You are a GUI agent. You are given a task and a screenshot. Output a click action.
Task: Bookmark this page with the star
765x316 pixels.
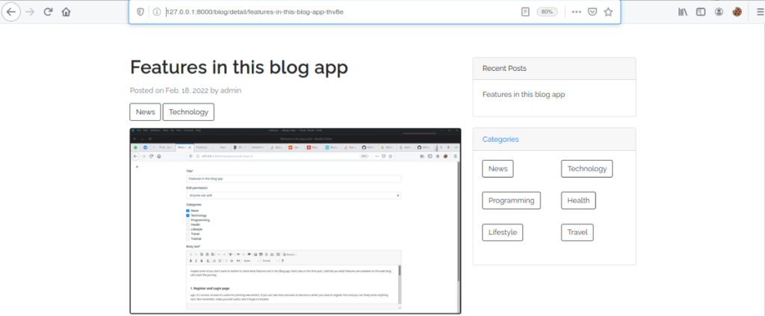pyautogui.click(x=608, y=12)
